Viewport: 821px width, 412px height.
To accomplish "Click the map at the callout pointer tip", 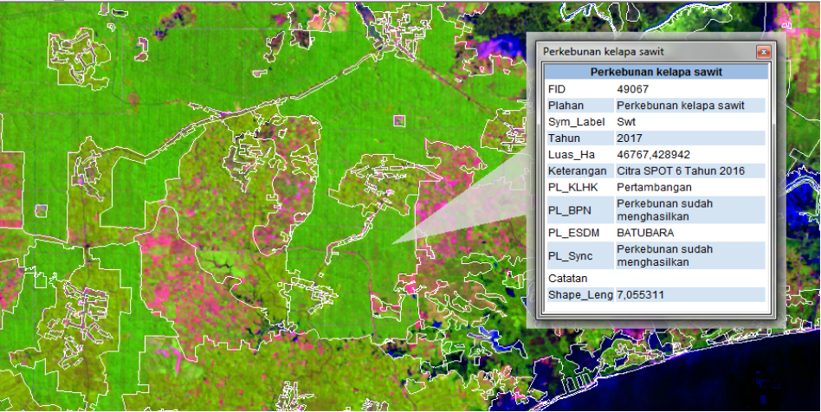I will tap(392, 243).
